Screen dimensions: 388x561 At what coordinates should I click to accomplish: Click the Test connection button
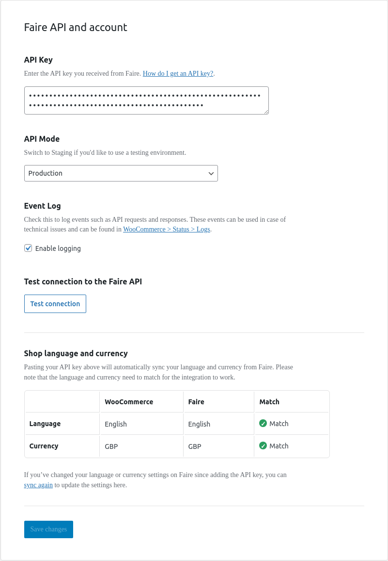55,304
